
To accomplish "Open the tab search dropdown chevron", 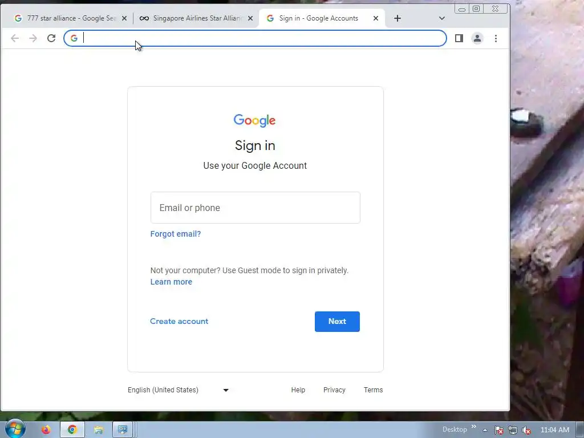I will click(x=442, y=18).
